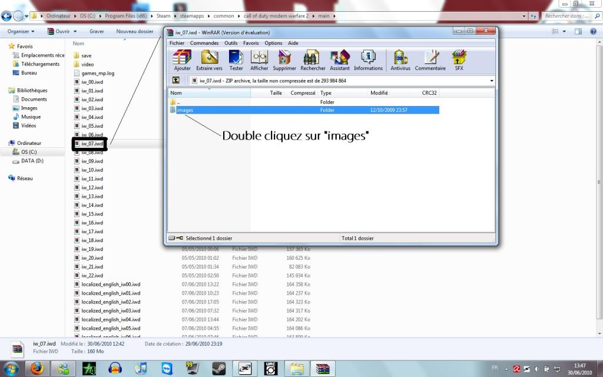Open WinRAR's Favoris menu
Viewport: 603px width, 377px height.
[x=251, y=43]
